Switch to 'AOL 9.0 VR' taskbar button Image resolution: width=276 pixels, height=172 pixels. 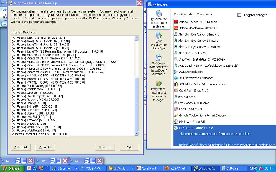(x=92, y=168)
